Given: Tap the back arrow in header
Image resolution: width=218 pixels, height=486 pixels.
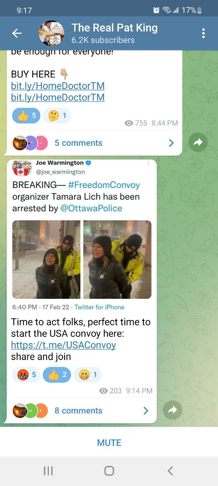Looking at the screenshot, I should (x=17, y=33).
